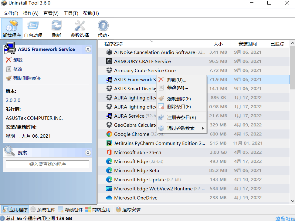Viewport: 295px width, 221px height.
Task: Click Armoury Crate Service Core icon
Action: [x=109, y=70]
